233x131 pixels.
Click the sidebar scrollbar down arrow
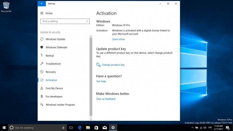[91, 119]
